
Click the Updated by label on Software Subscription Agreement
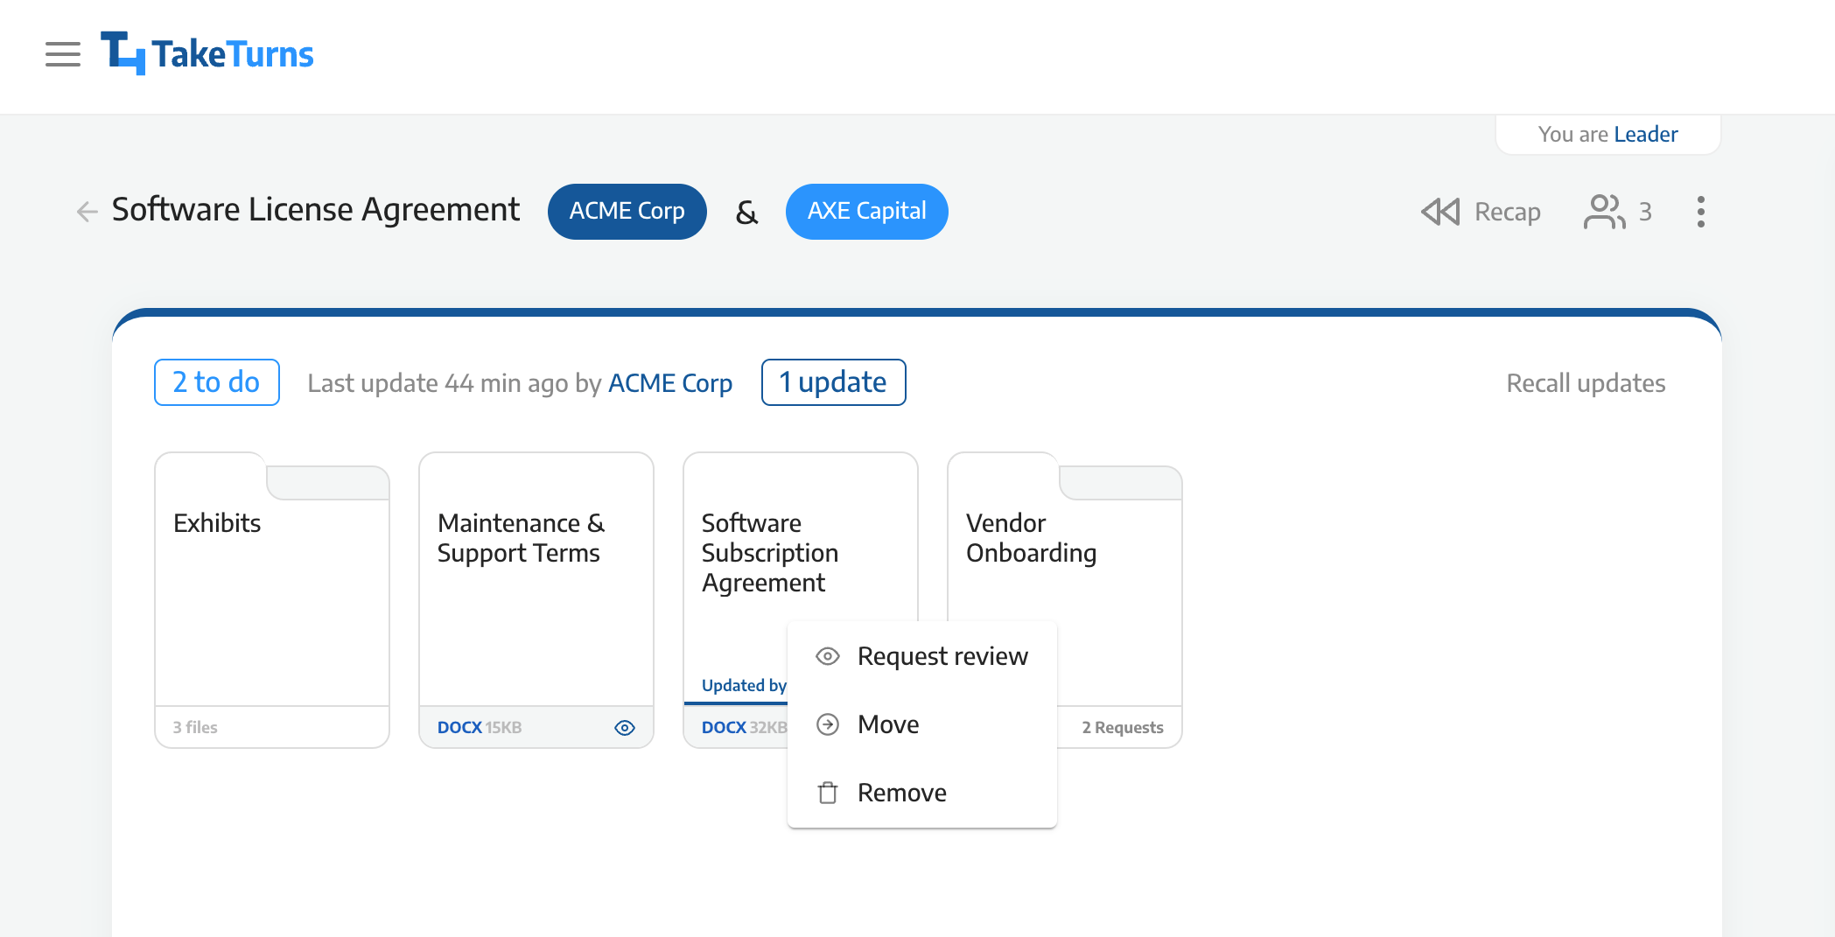point(744,685)
